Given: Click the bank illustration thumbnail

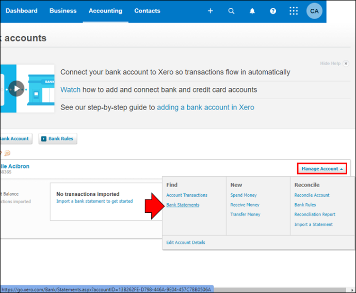Looking at the screenshot, I should tap(27, 88).
